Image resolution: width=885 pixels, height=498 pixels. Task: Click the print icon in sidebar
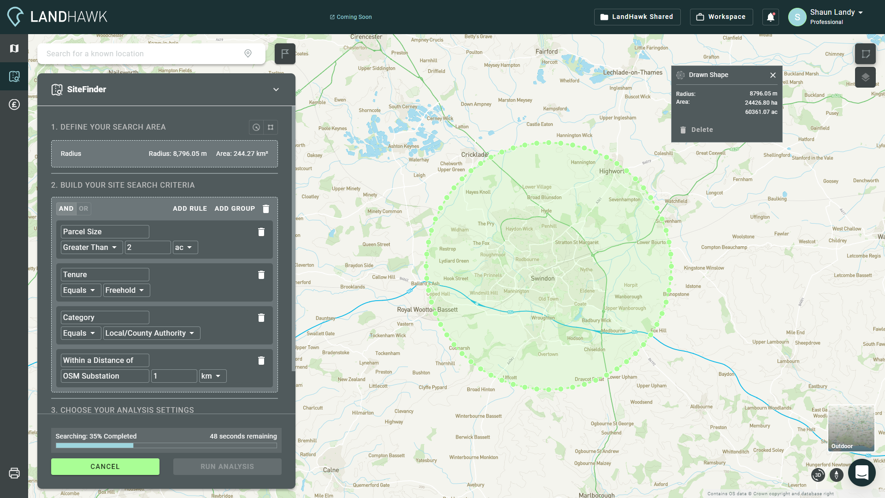pos(14,473)
